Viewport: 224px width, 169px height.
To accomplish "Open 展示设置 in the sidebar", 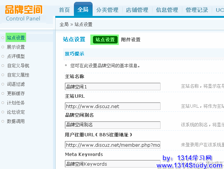I will (x=16, y=47).
